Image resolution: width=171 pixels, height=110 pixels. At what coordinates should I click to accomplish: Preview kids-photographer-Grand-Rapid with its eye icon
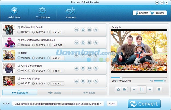tap(77, 43)
